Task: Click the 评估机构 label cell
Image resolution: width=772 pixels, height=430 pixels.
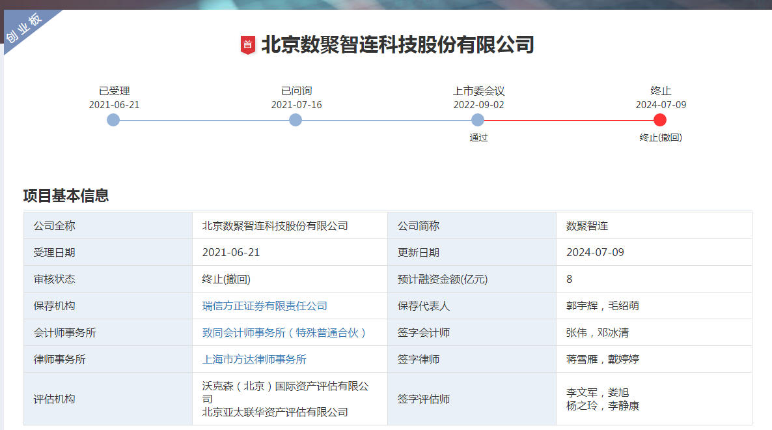Action: click(108, 399)
